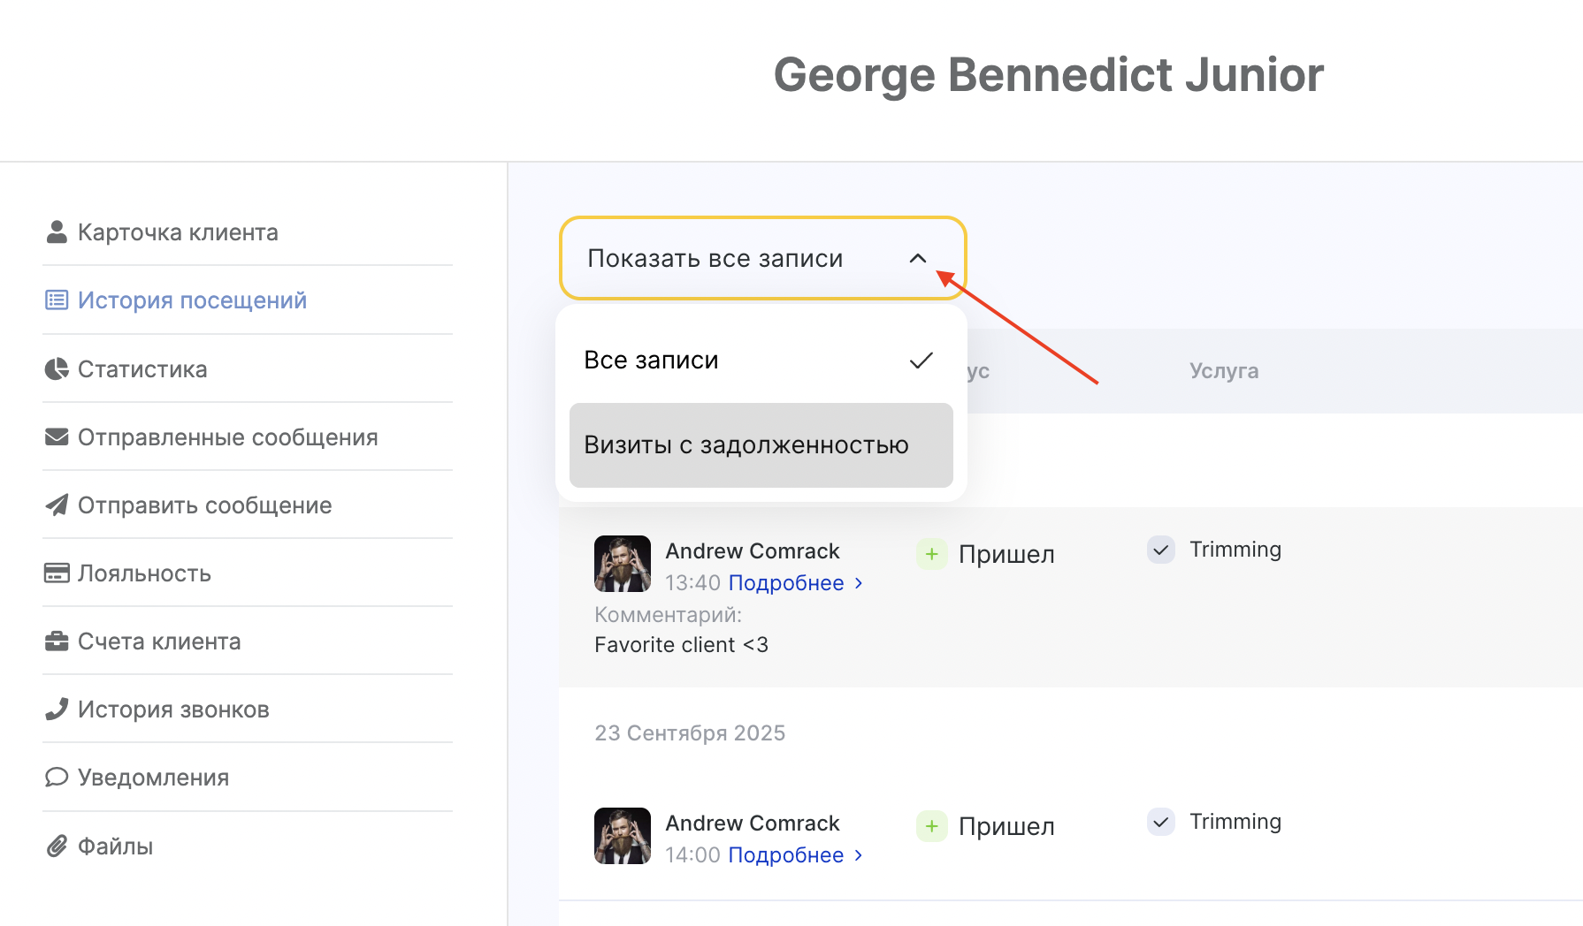The width and height of the screenshot is (1583, 926).
Task: Toggle the green plus status on the 13:40 visit
Action: [x=931, y=554]
